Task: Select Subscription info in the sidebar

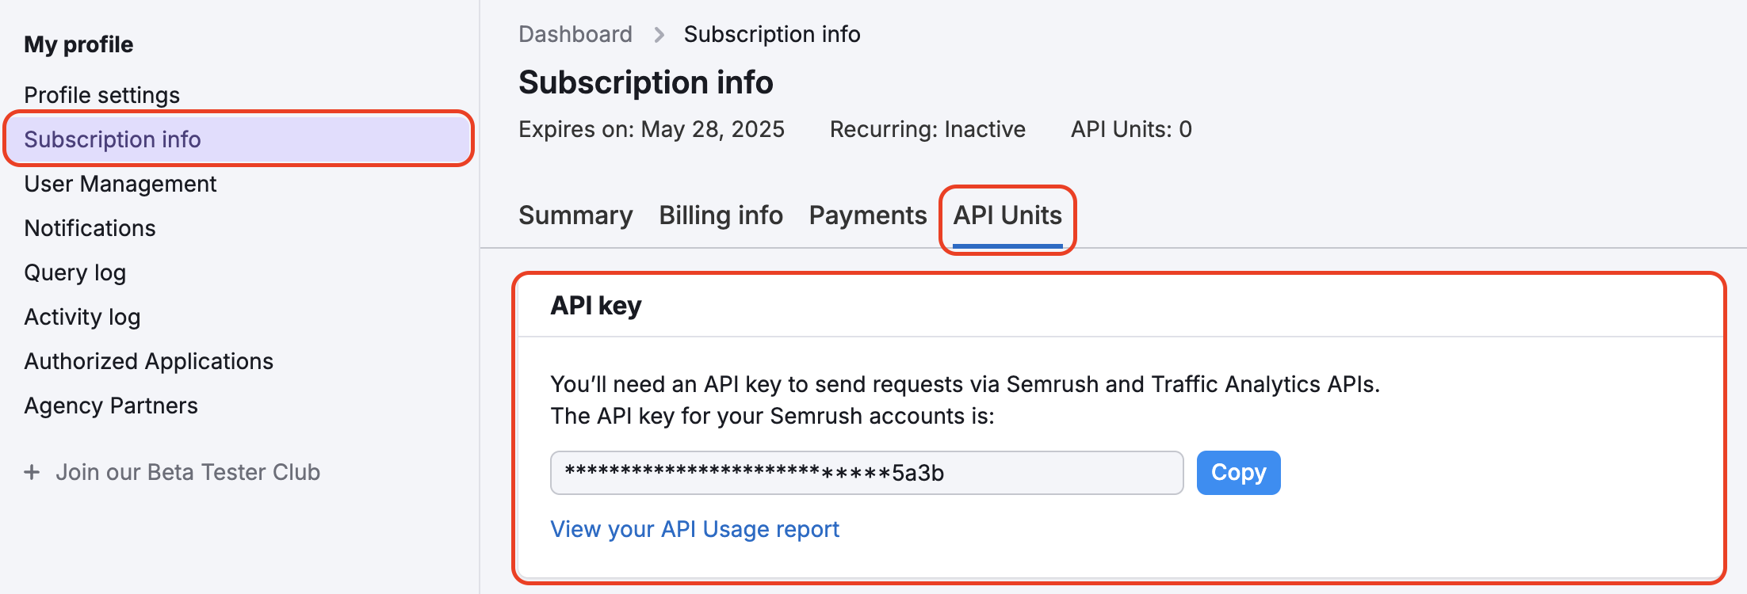Action: (113, 139)
